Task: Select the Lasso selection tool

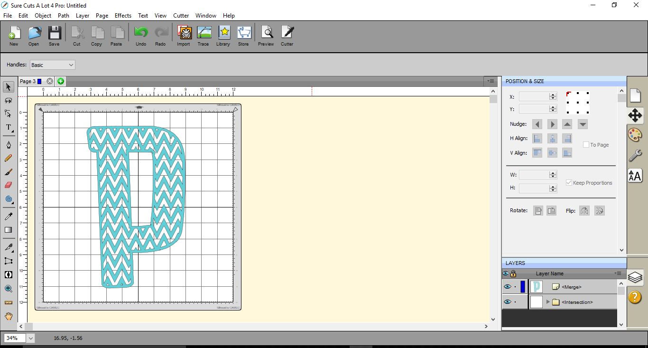Action: 9,100
